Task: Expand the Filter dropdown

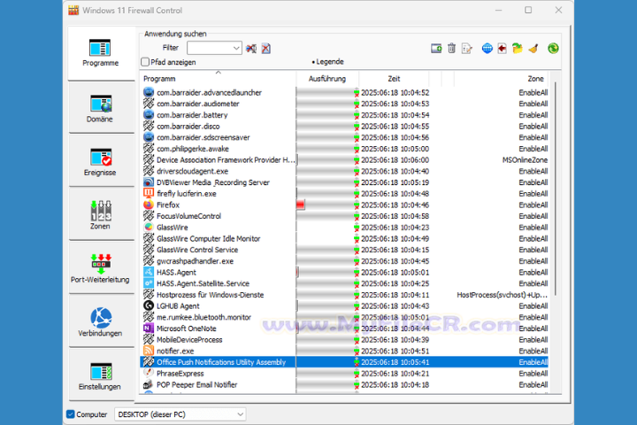Action: click(x=236, y=48)
